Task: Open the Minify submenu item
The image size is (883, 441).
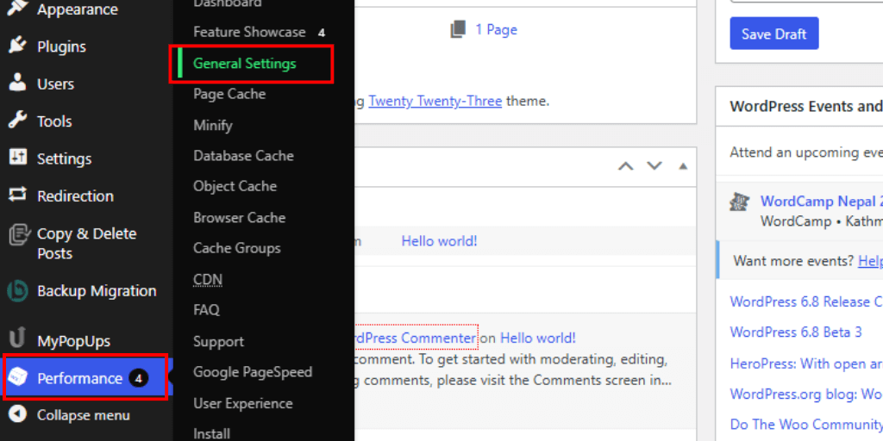Action: click(x=213, y=125)
